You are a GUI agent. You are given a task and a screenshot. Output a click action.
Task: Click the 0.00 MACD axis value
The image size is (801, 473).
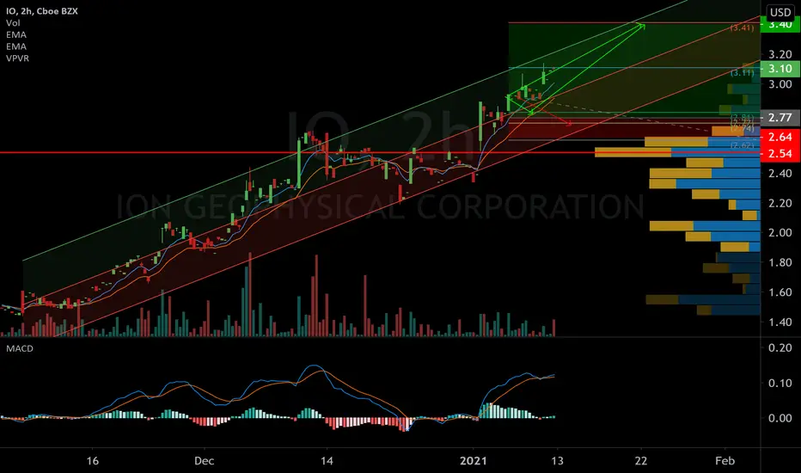[x=780, y=418]
